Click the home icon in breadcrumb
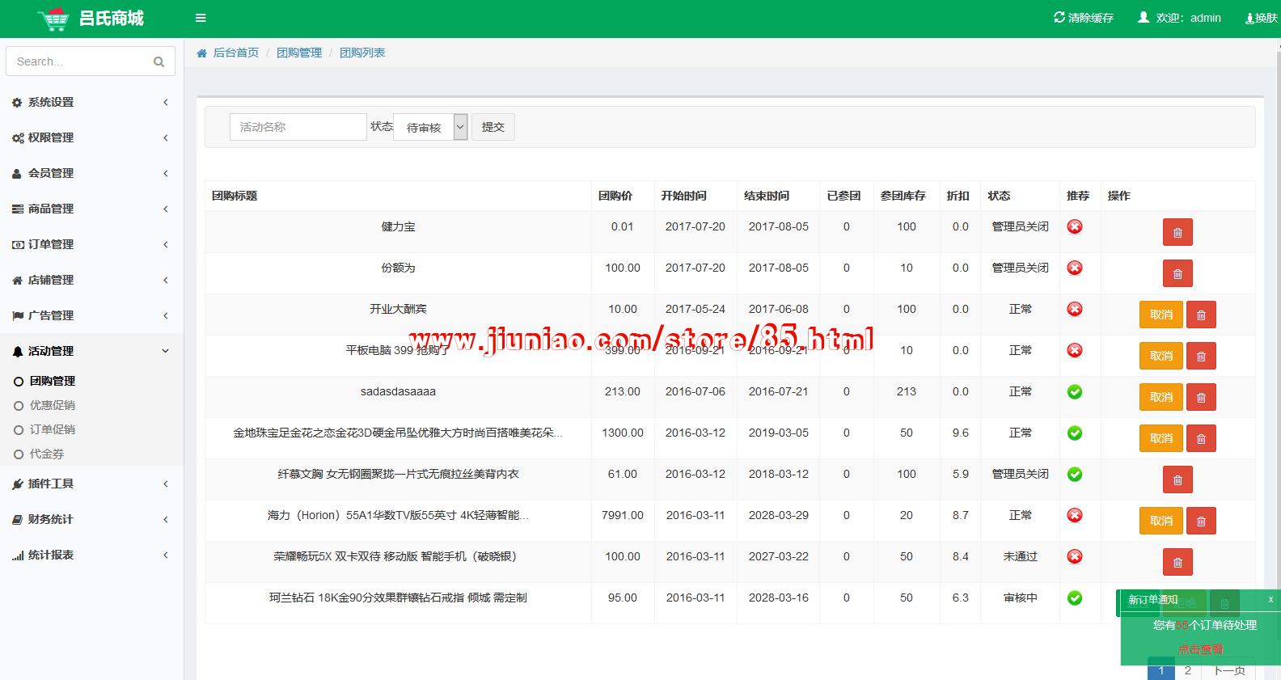This screenshot has width=1281, height=680. click(x=202, y=53)
